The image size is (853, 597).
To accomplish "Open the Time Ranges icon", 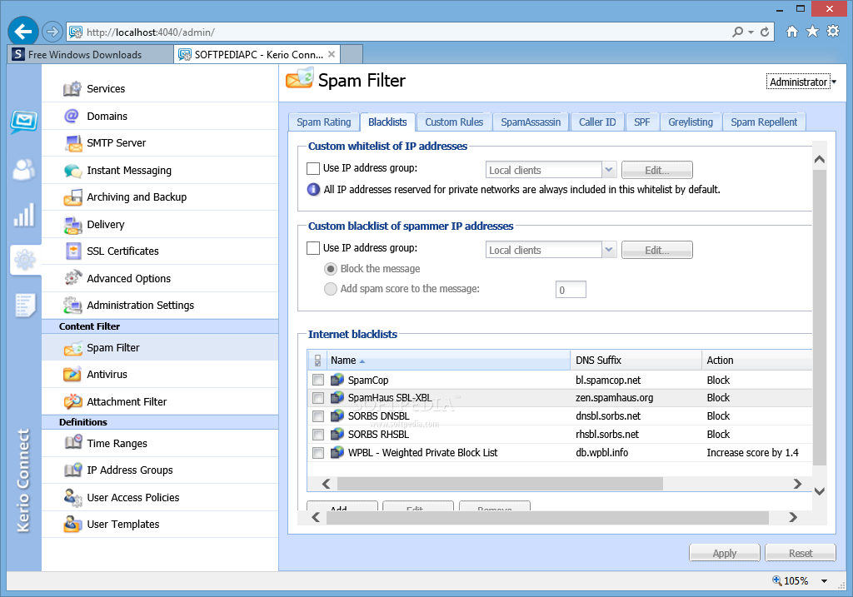I will click(x=73, y=443).
